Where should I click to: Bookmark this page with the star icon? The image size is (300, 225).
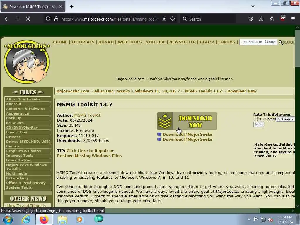pos(173,19)
